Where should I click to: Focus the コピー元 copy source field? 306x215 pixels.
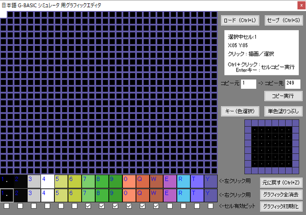(249, 84)
